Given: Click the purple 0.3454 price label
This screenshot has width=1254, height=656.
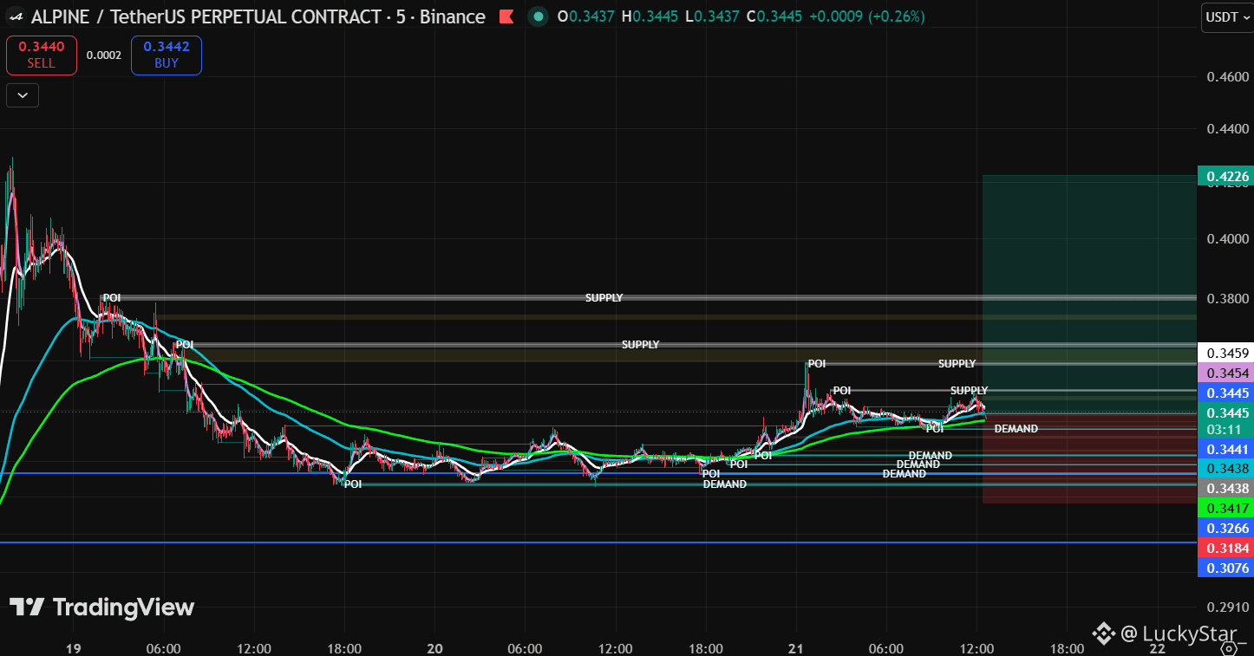Looking at the screenshot, I should (1225, 373).
